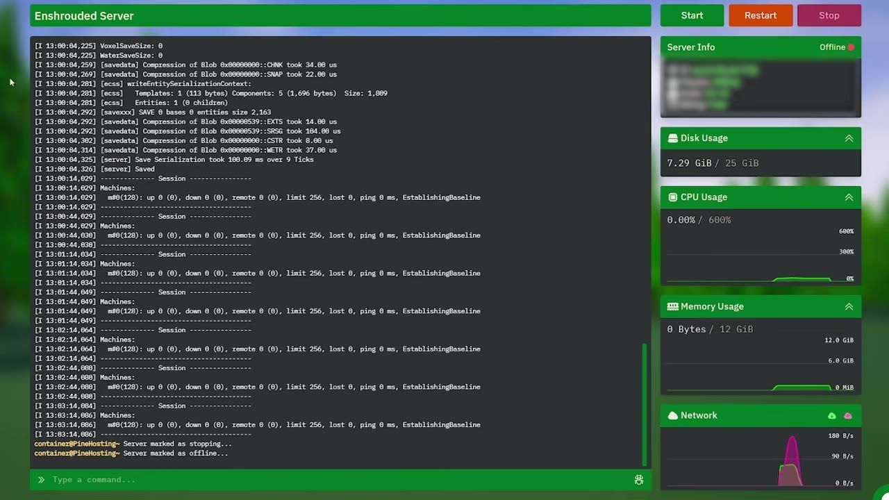Viewport: 889px width, 500px height.
Task: Click the 'Blob 0x00000539::SRSG' compression line
Action: coord(188,131)
